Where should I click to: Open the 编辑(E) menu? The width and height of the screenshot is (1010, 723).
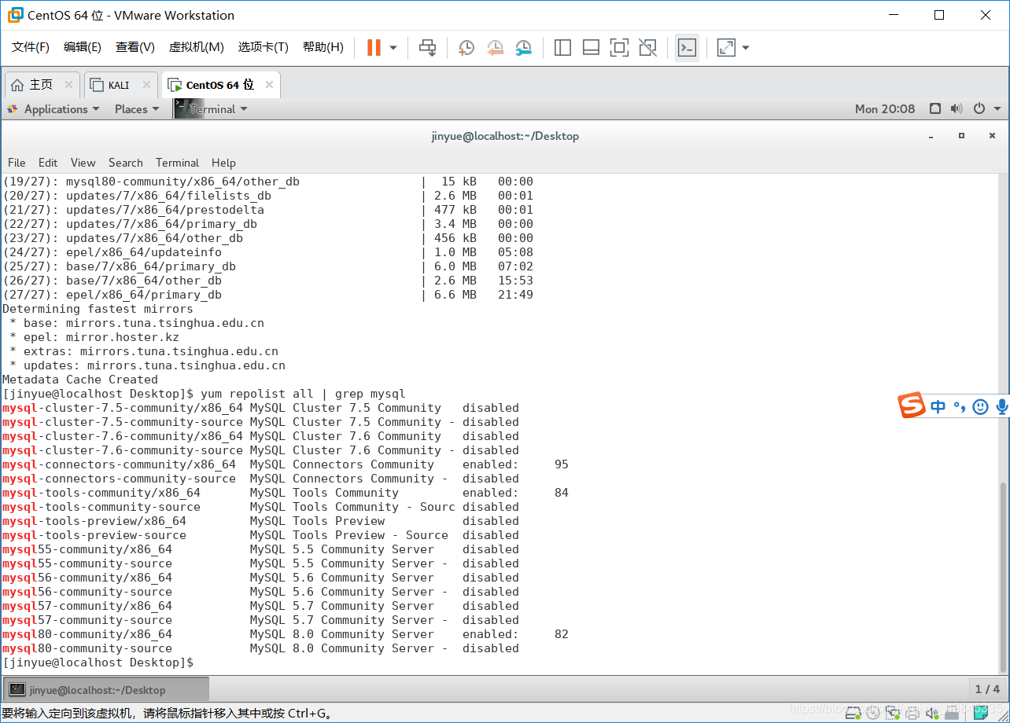83,47
